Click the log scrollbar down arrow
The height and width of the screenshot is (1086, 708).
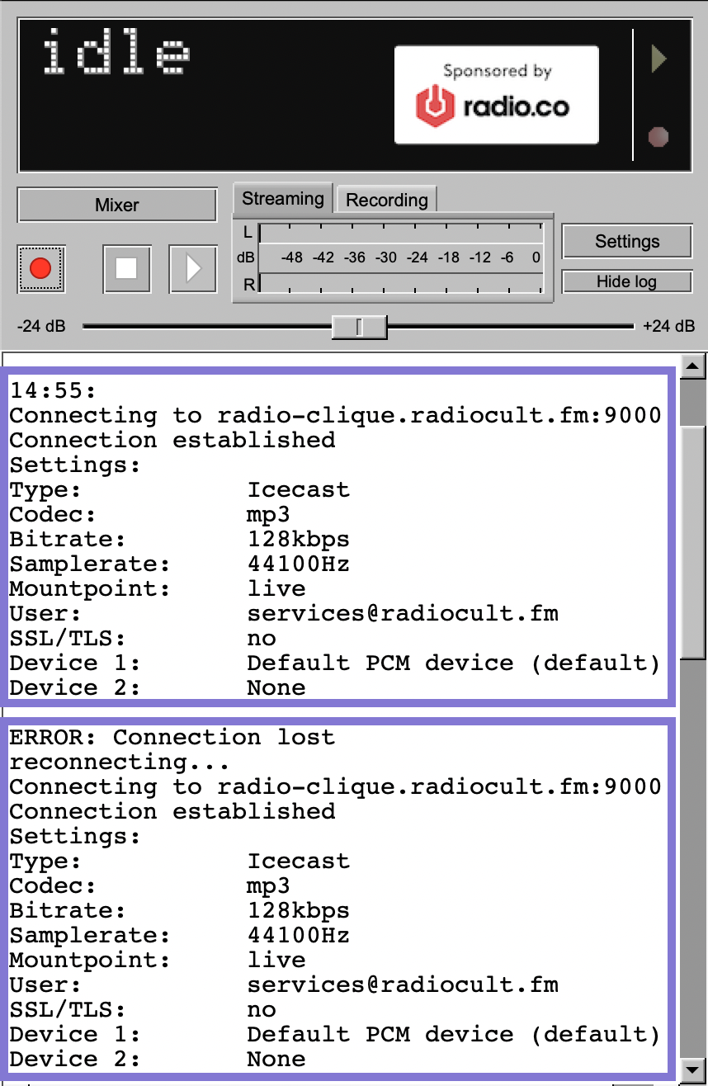tap(691, 1071)
